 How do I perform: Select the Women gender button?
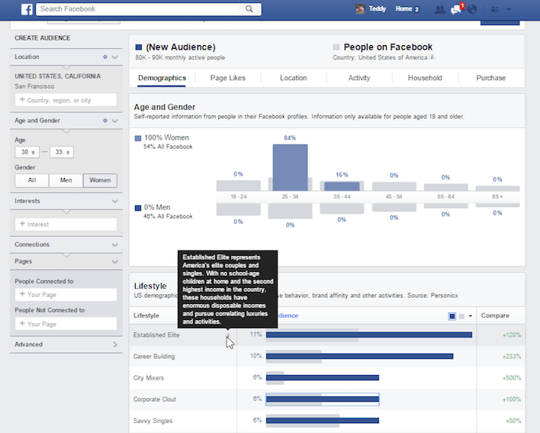(x=100, y=180)
